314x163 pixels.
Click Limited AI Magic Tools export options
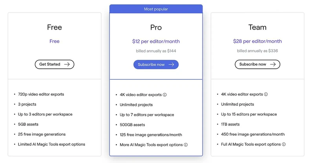coord(51,144)
